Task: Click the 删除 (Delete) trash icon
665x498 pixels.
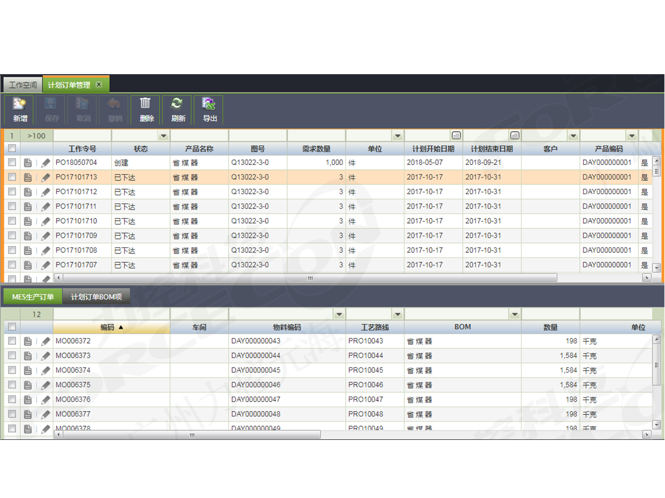Action: (x=146, y=110)
